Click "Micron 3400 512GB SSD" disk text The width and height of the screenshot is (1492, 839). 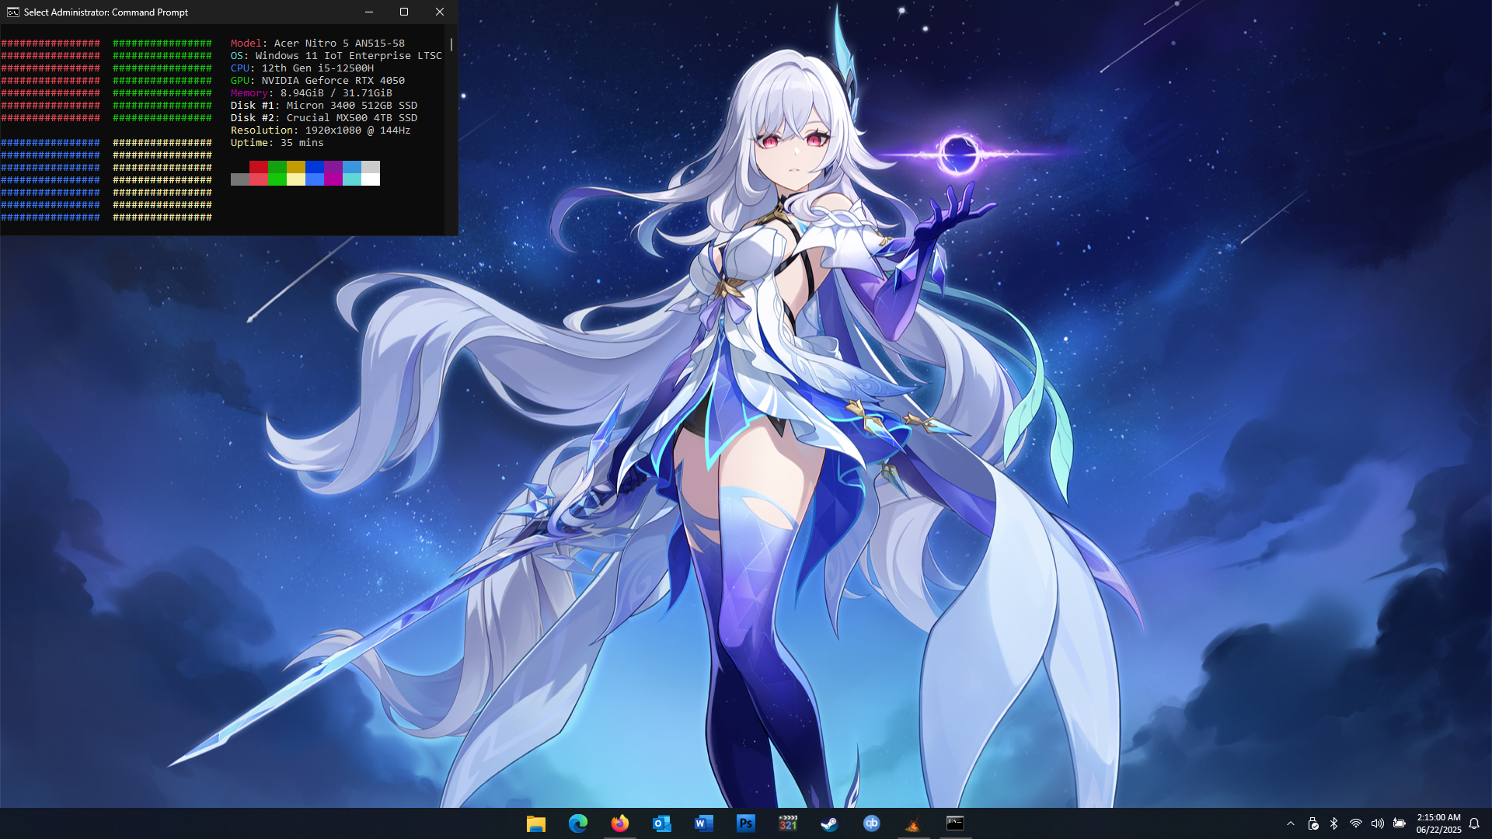[x=352, y=106]
